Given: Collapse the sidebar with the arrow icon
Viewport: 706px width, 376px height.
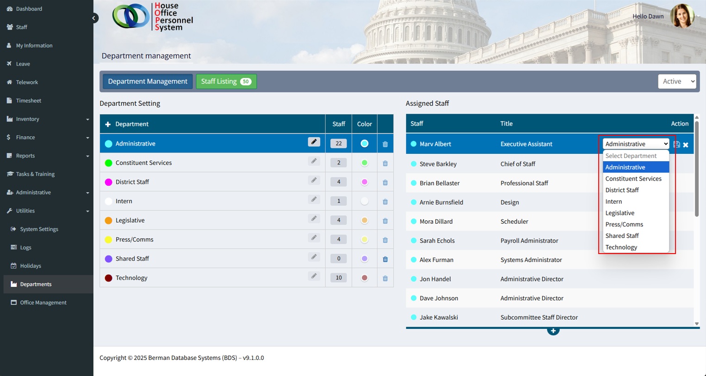Looking at the screenshot, I should coord(94,18).
